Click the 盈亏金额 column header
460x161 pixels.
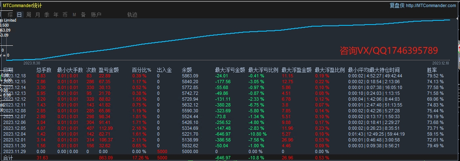109,70
